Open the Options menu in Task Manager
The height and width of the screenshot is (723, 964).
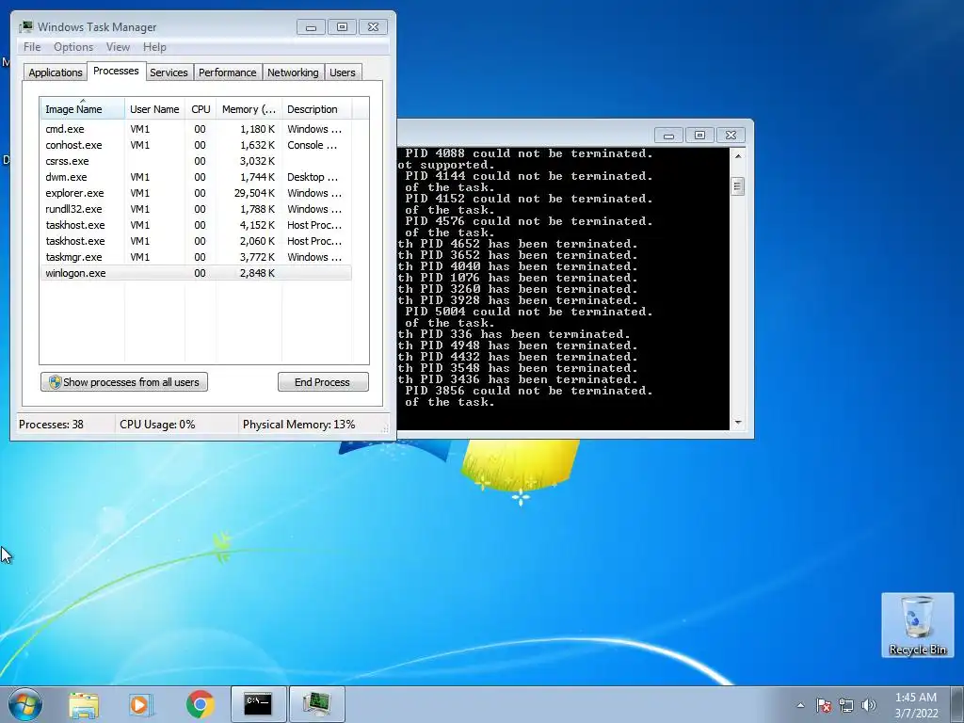pos(73,47)
